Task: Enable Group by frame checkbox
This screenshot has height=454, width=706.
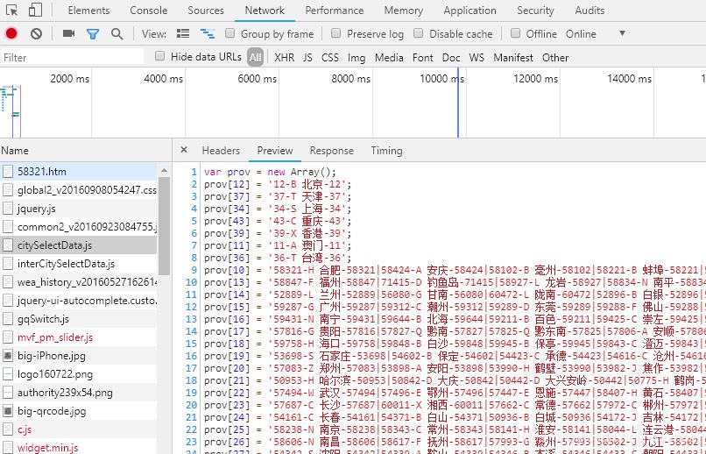Action: click(x=229, y=33)
